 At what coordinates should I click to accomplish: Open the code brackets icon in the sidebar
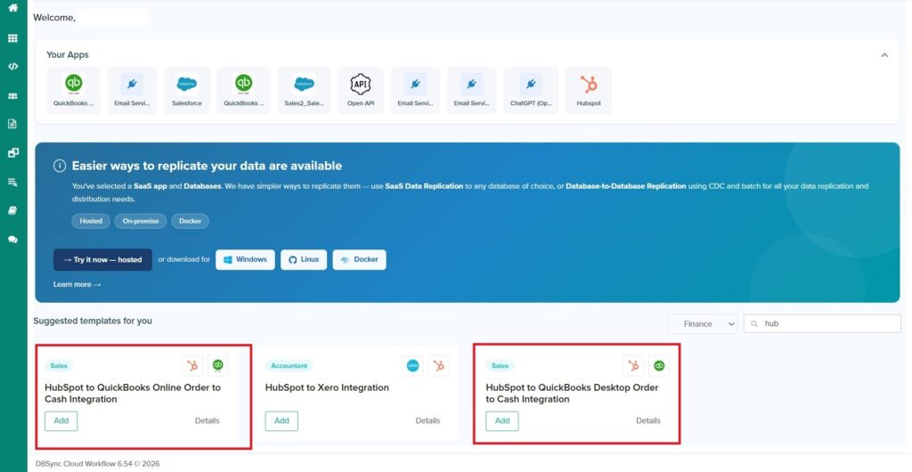point(12,66)
